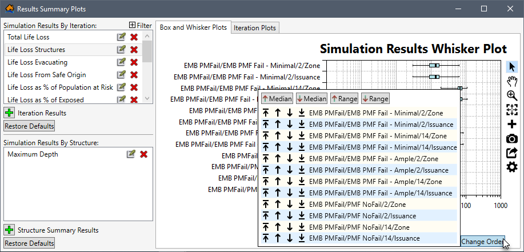Edit the Life Loss Evacuating result
This screenshot has height=252, width=524.
coord(121,62)
